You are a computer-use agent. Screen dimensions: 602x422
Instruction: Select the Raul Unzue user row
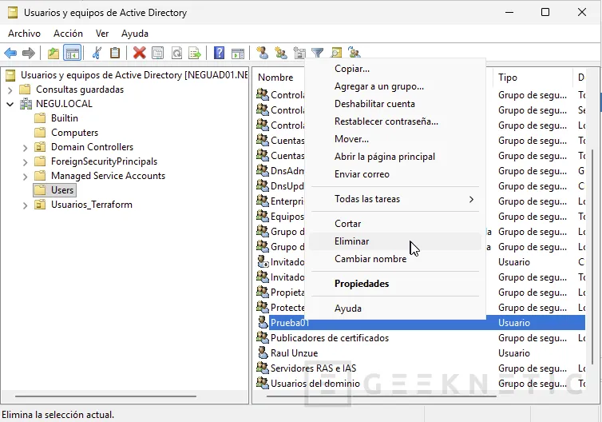(421, 352)
